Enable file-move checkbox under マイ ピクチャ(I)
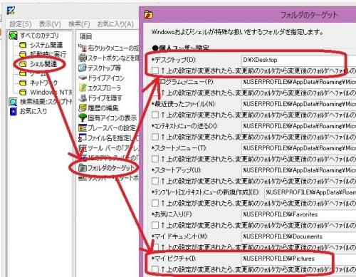 [155, 269]
